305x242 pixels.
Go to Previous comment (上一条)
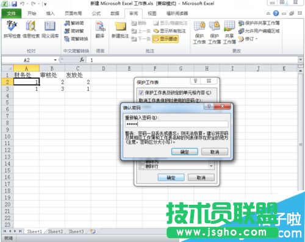[141, 31]
